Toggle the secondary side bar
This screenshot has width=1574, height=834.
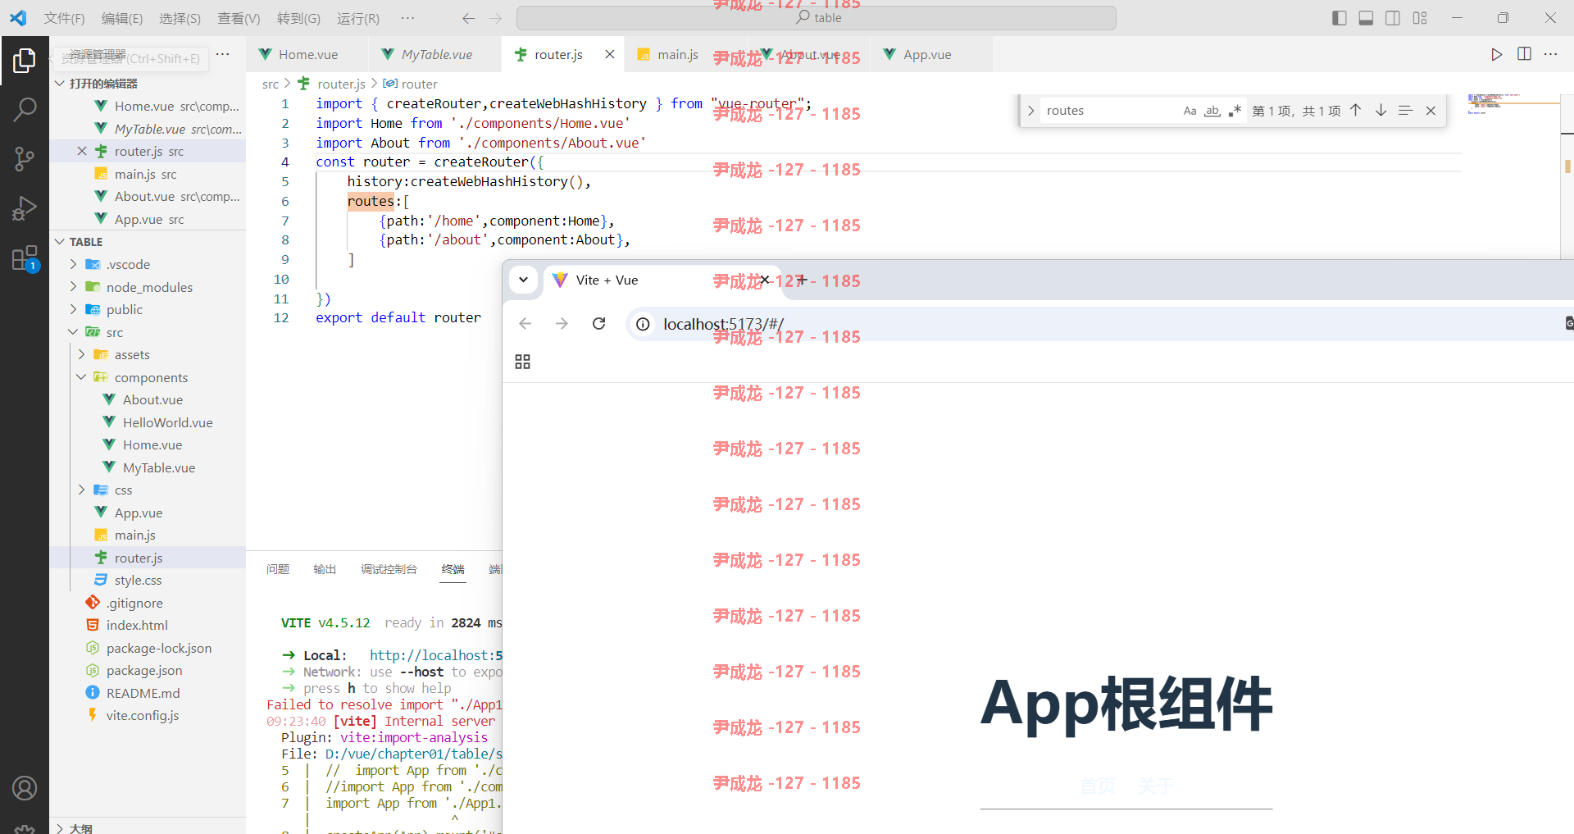tap(1393, 18)
